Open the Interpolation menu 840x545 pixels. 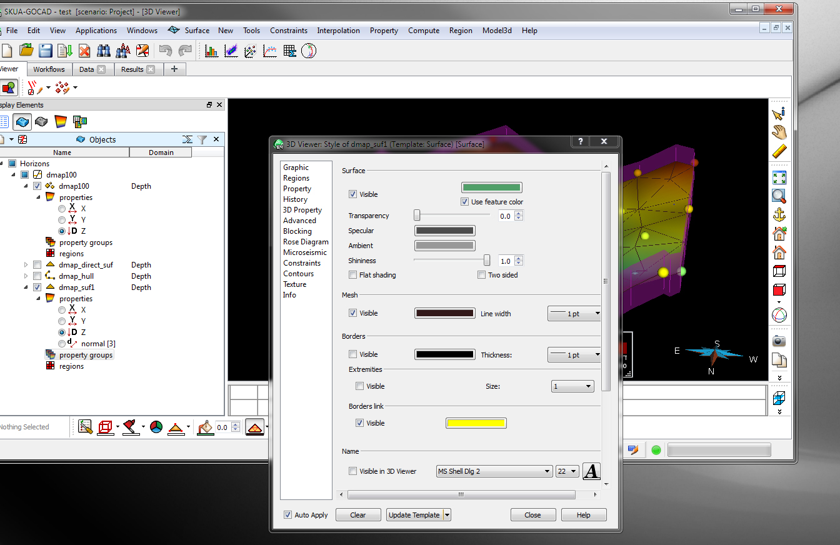click(338, 31)
